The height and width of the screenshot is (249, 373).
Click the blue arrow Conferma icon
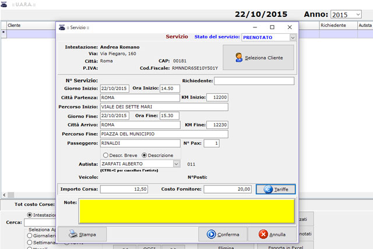coord(211,234)
